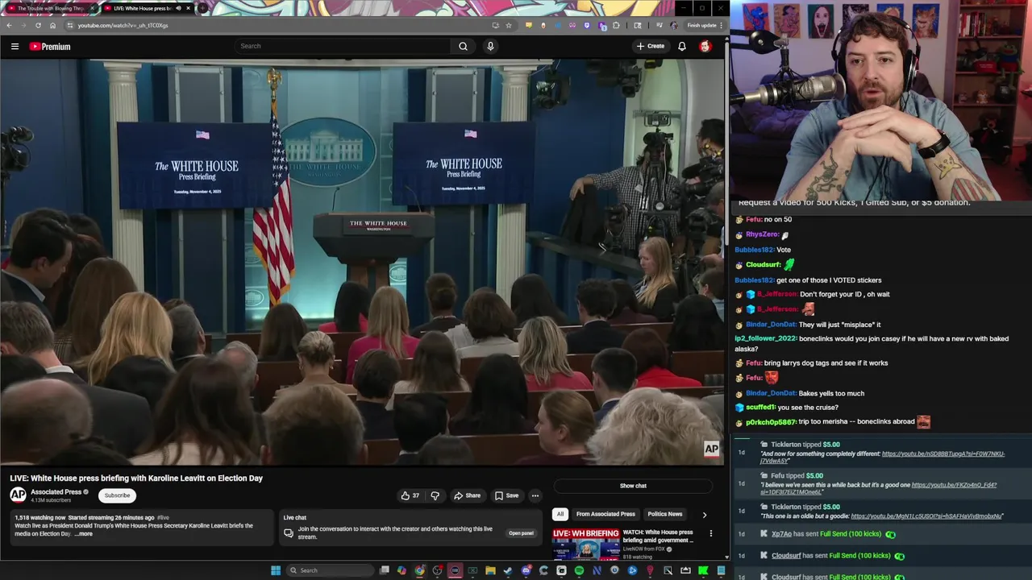
Task: Click username scuffed1 in chat
Action: coord(760,408)
